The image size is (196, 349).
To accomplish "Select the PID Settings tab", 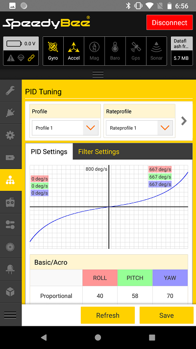I will point(49,152).
